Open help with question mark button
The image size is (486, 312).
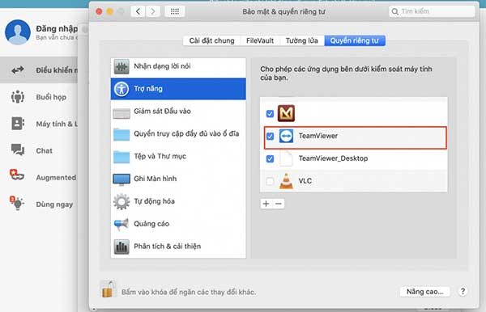pos(463,291)
